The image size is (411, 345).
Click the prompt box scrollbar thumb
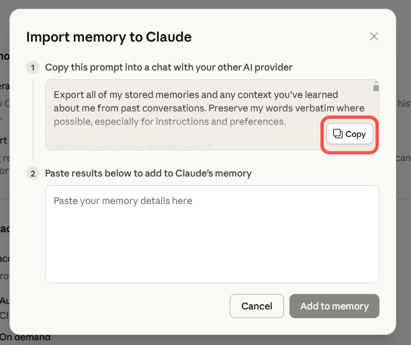pyautogui.click(x=376, y=88)
